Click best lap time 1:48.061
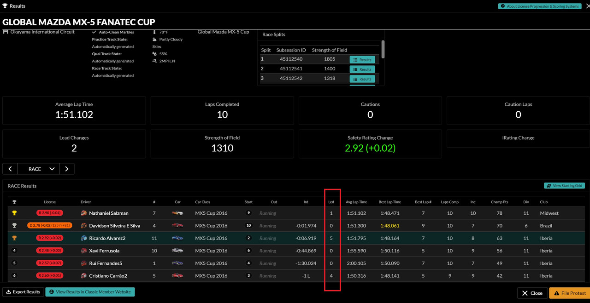The width and height of the screenshot is (590, 303). click(x=390, y=226)
